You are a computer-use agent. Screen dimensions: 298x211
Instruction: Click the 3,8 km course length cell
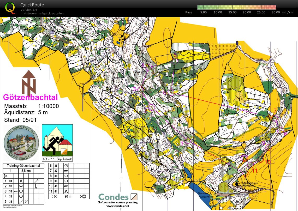[26, 171]
